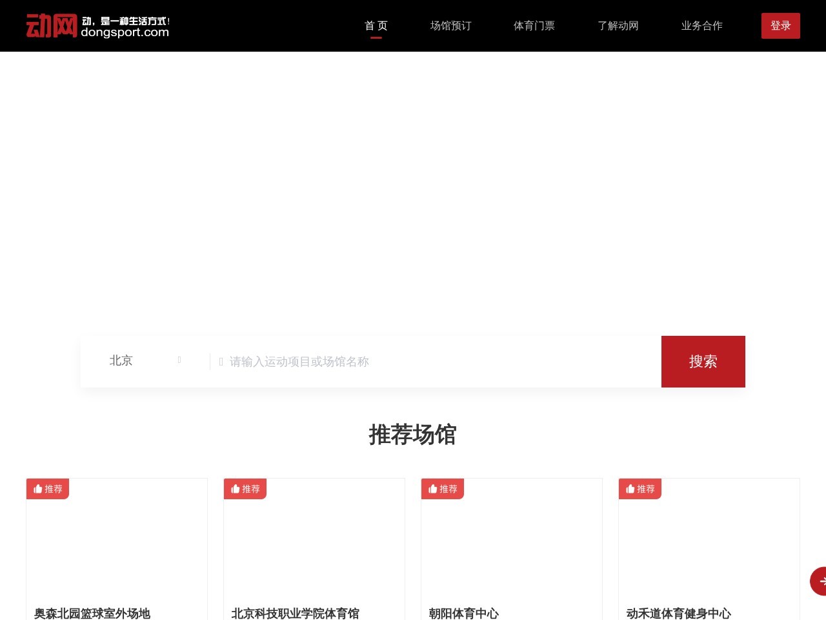
Task: Click the venue search input field
Action: coord(387,362)
